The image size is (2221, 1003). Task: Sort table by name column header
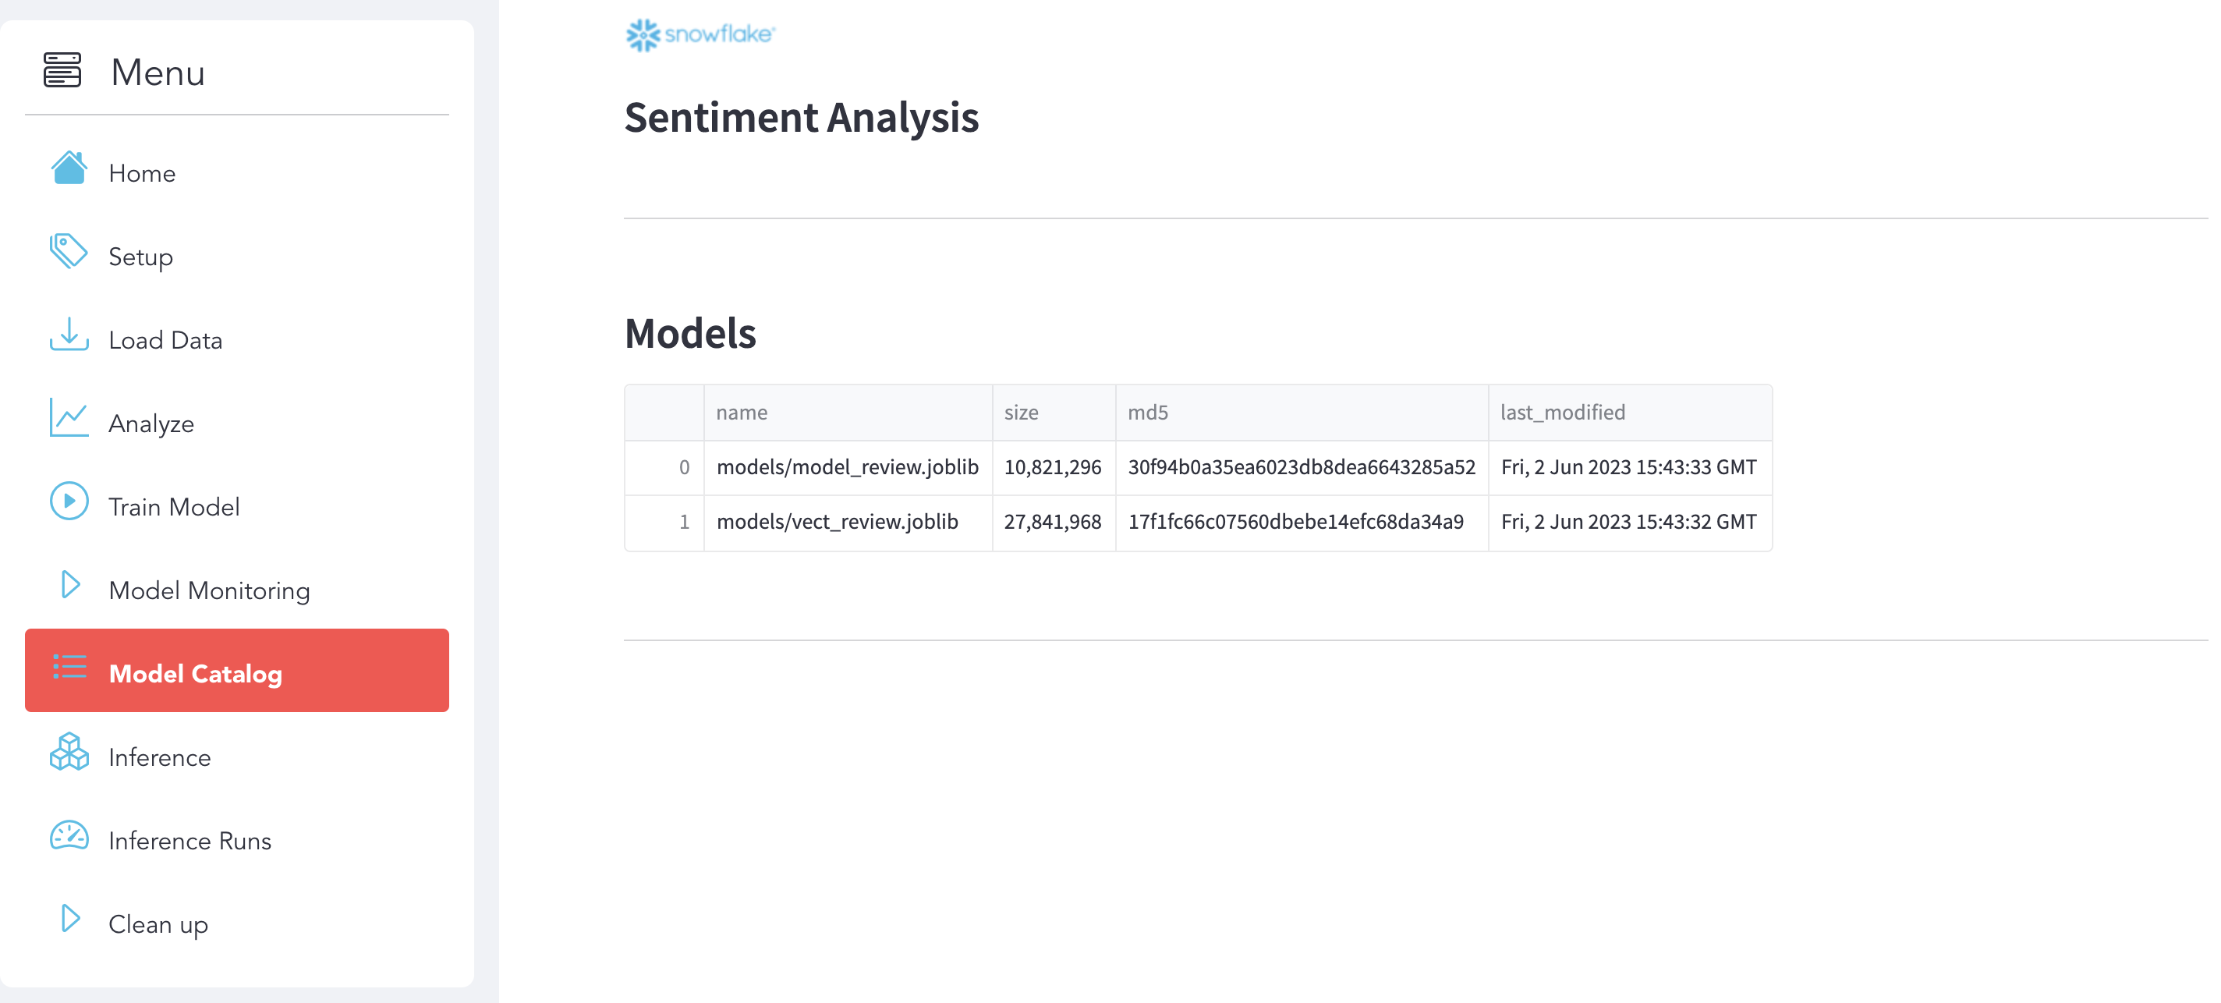742,413
